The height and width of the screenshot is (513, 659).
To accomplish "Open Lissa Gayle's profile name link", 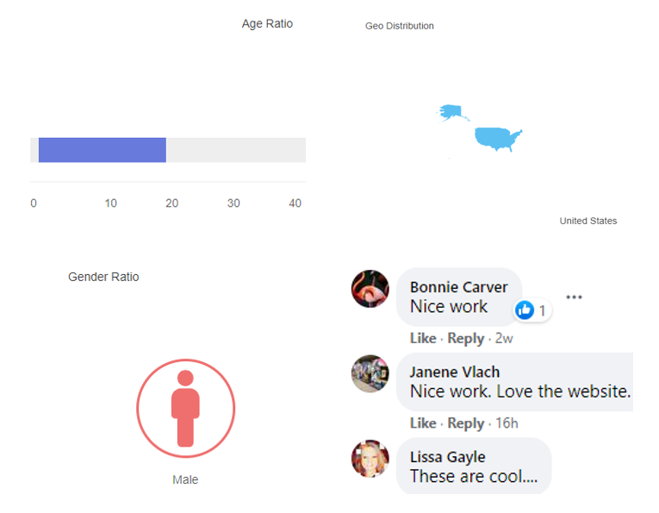I will click(447, 457).
